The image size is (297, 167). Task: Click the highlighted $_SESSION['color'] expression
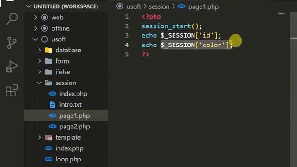click(195, 45)
